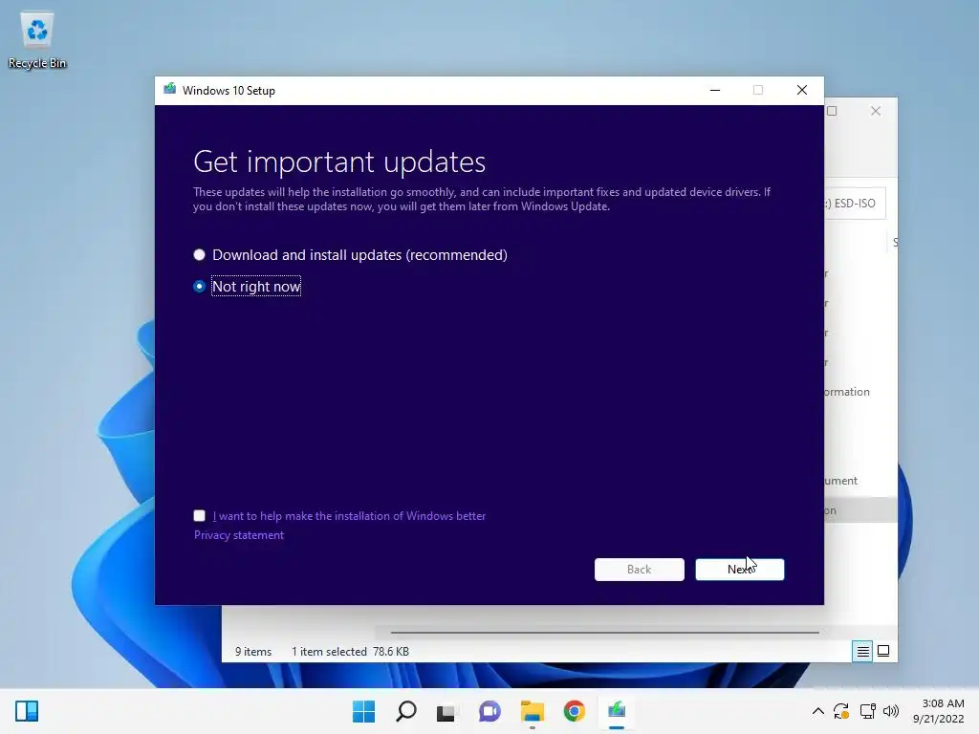979x734 pixels.
Task: Maximize the File Explorer window behind Setup
Action: tap(832, 111)
